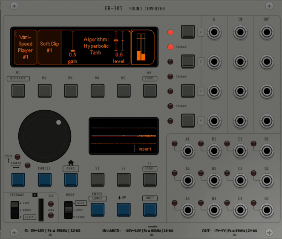Select channel 3 button
This screenshot has height=239, width=282.
pyautogui.click(x=188, y=91)
